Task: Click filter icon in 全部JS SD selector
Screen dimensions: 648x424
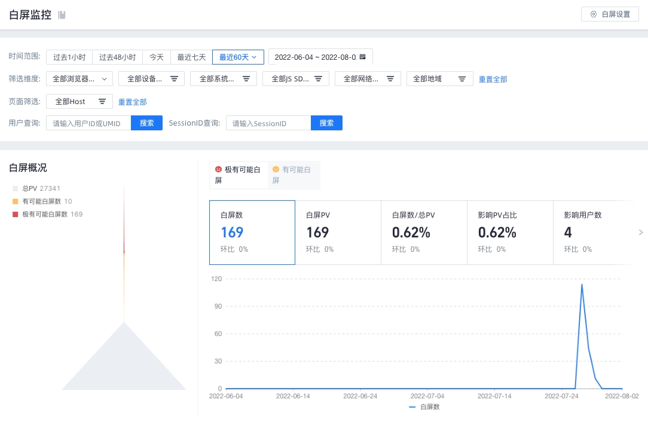Action: coord(318,78)
